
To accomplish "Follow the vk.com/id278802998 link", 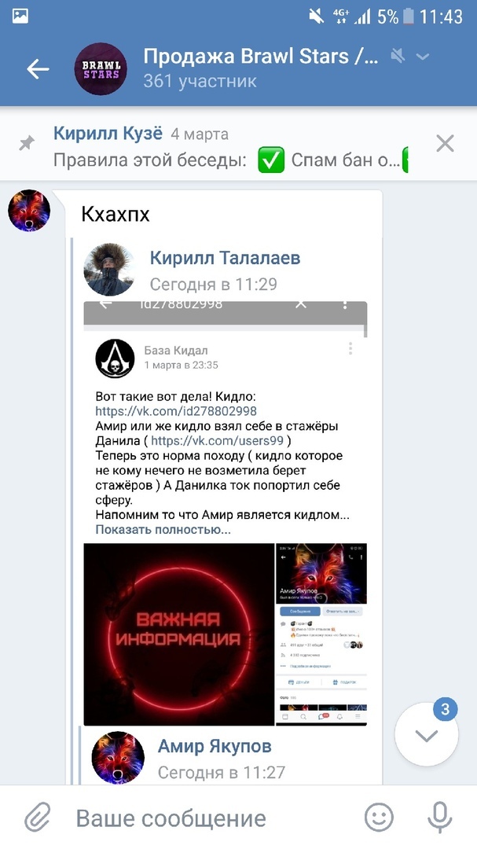I will tap(176, 411).
